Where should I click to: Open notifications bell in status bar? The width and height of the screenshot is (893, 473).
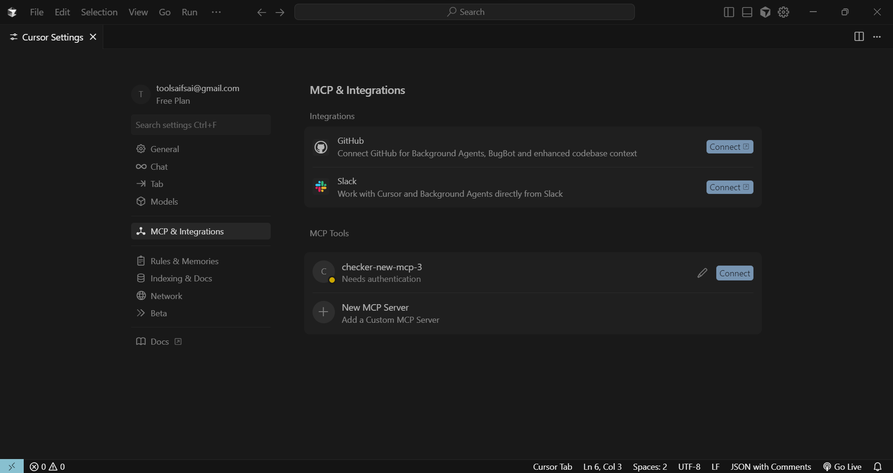(877, 466)
